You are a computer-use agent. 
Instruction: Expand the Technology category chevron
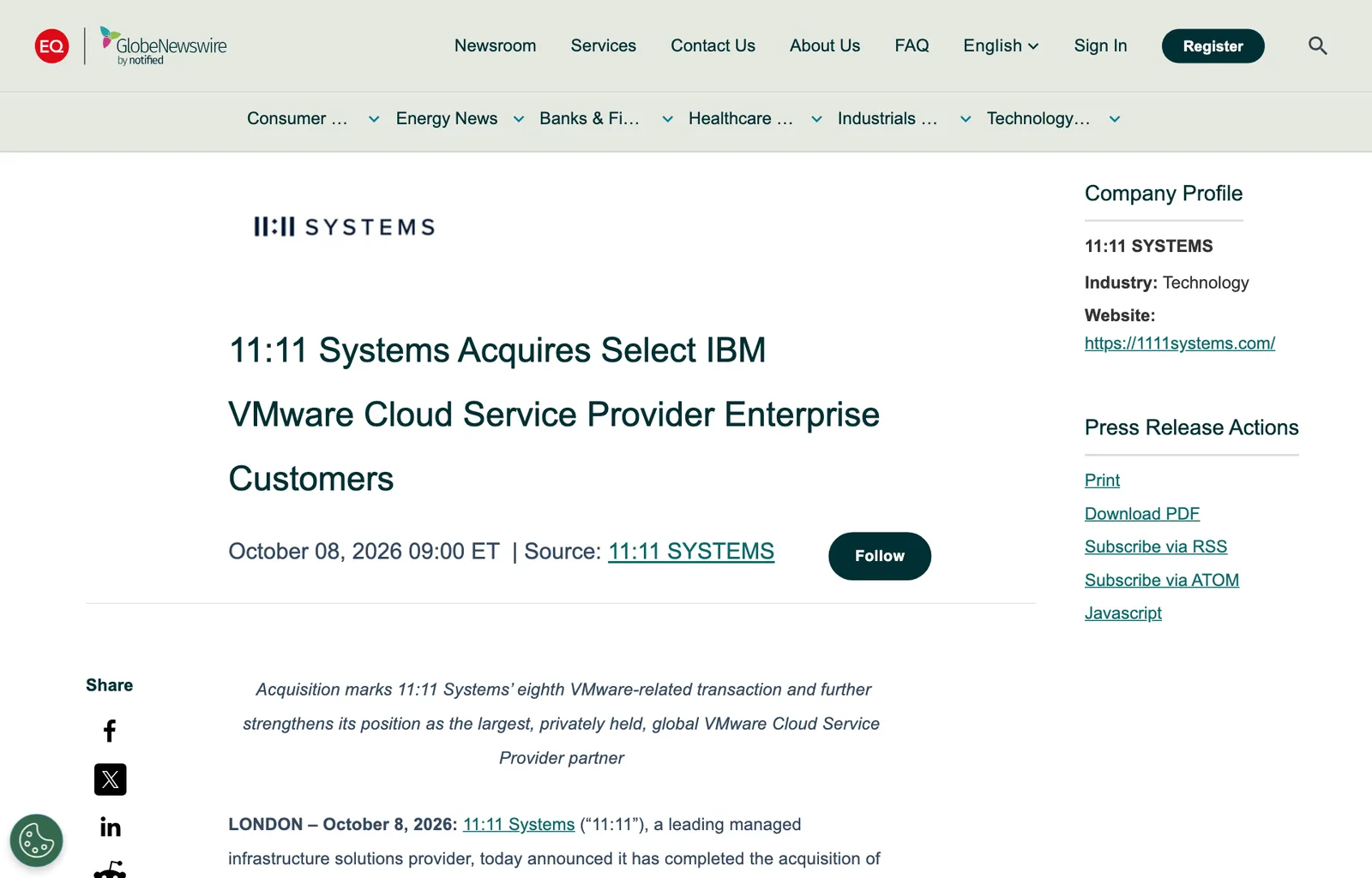[1115, 119]
